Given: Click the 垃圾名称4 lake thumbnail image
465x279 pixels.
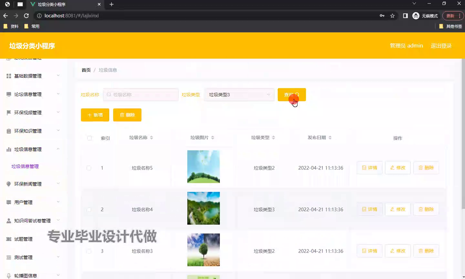Looking at the screenshot, I should coord(203,208).
